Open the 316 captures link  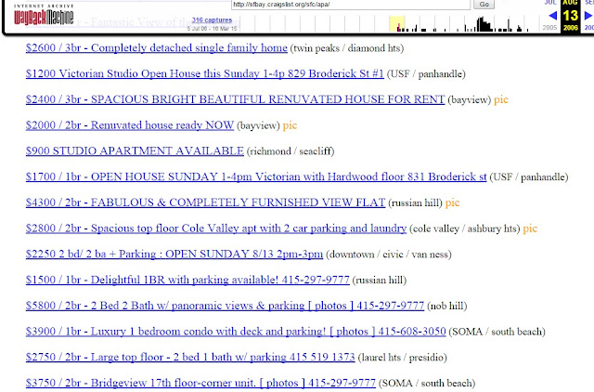click(212, 20)
